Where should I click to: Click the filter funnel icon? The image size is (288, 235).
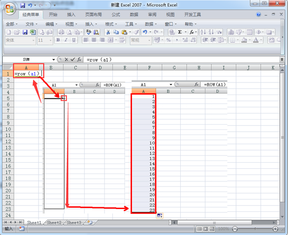point(219,32)
